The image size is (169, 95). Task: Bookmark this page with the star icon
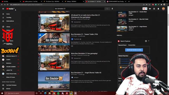tap(149, 5)
